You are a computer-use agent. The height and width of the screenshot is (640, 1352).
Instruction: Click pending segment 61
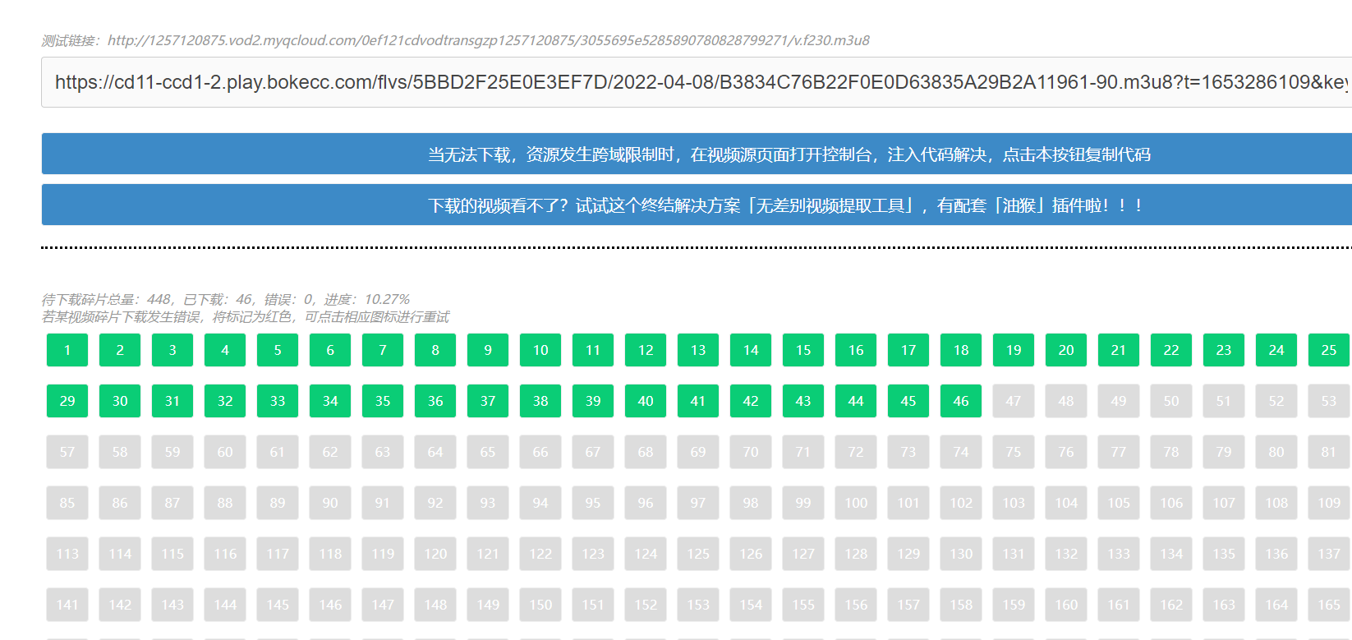pos(278,452)
